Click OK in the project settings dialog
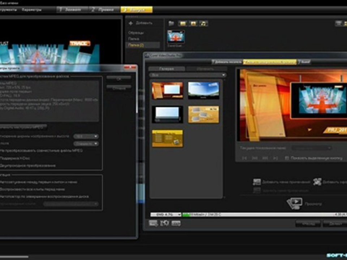Screen dimensions: 347x260 [119, 78]
